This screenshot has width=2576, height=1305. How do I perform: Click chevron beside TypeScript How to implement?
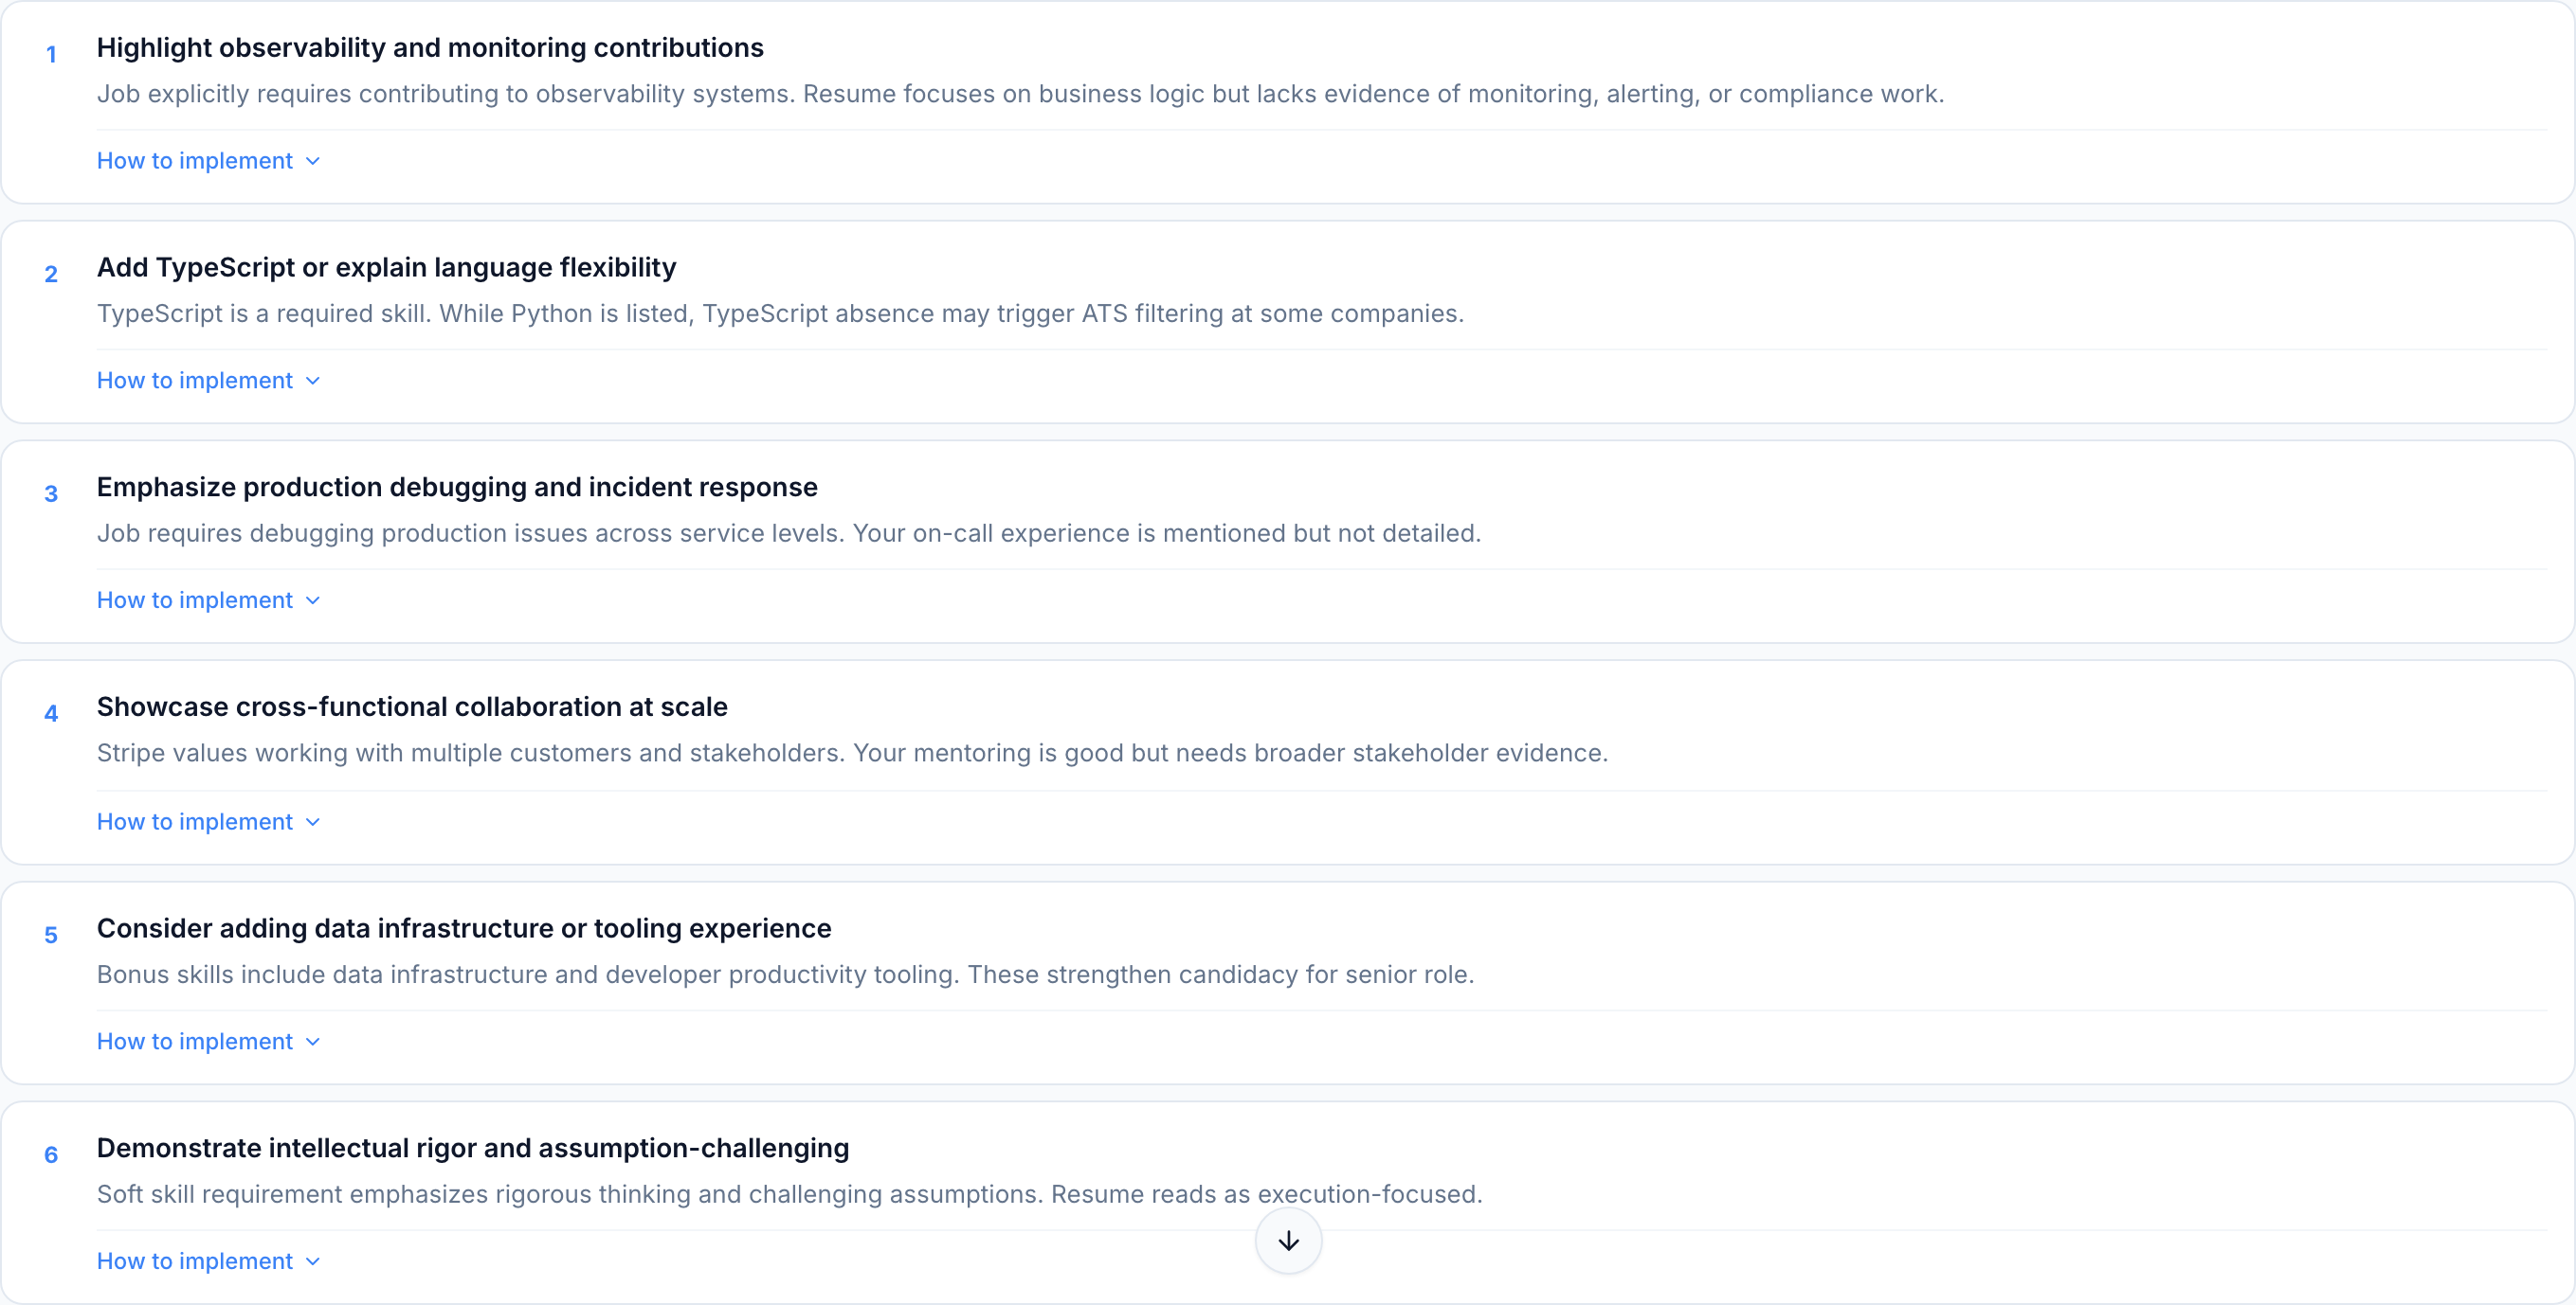(x=313, y=382)
